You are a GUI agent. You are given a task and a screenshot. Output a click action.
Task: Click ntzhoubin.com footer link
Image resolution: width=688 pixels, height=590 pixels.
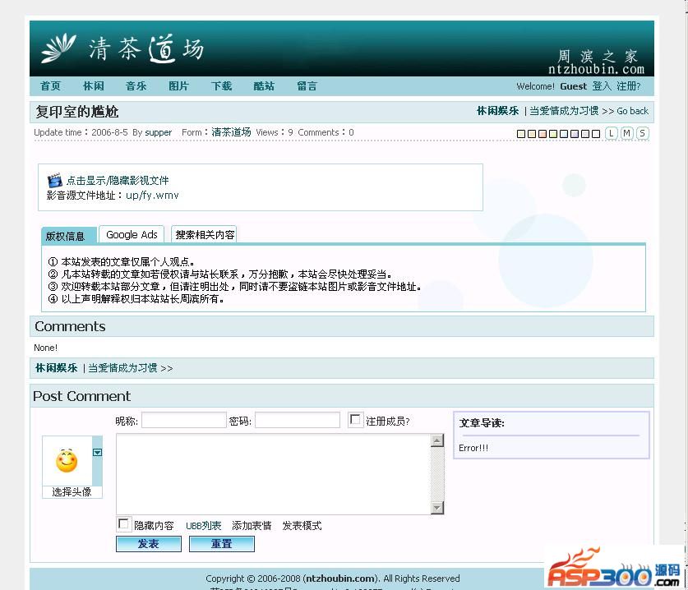click(x=340, y=578)
